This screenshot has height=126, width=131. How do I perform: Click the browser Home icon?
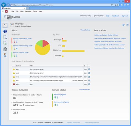click(x=122, y=5)
